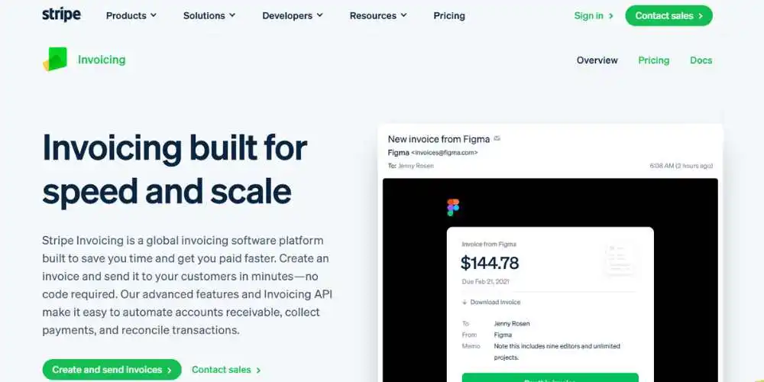Screen dimensions: 764x382
Task: Click the download arrow next to Download invoice
Action: (465, 302)
